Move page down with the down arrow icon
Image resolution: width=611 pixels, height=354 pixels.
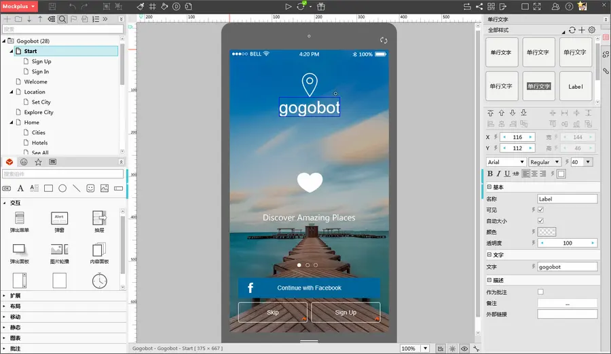tap(29, 19)
